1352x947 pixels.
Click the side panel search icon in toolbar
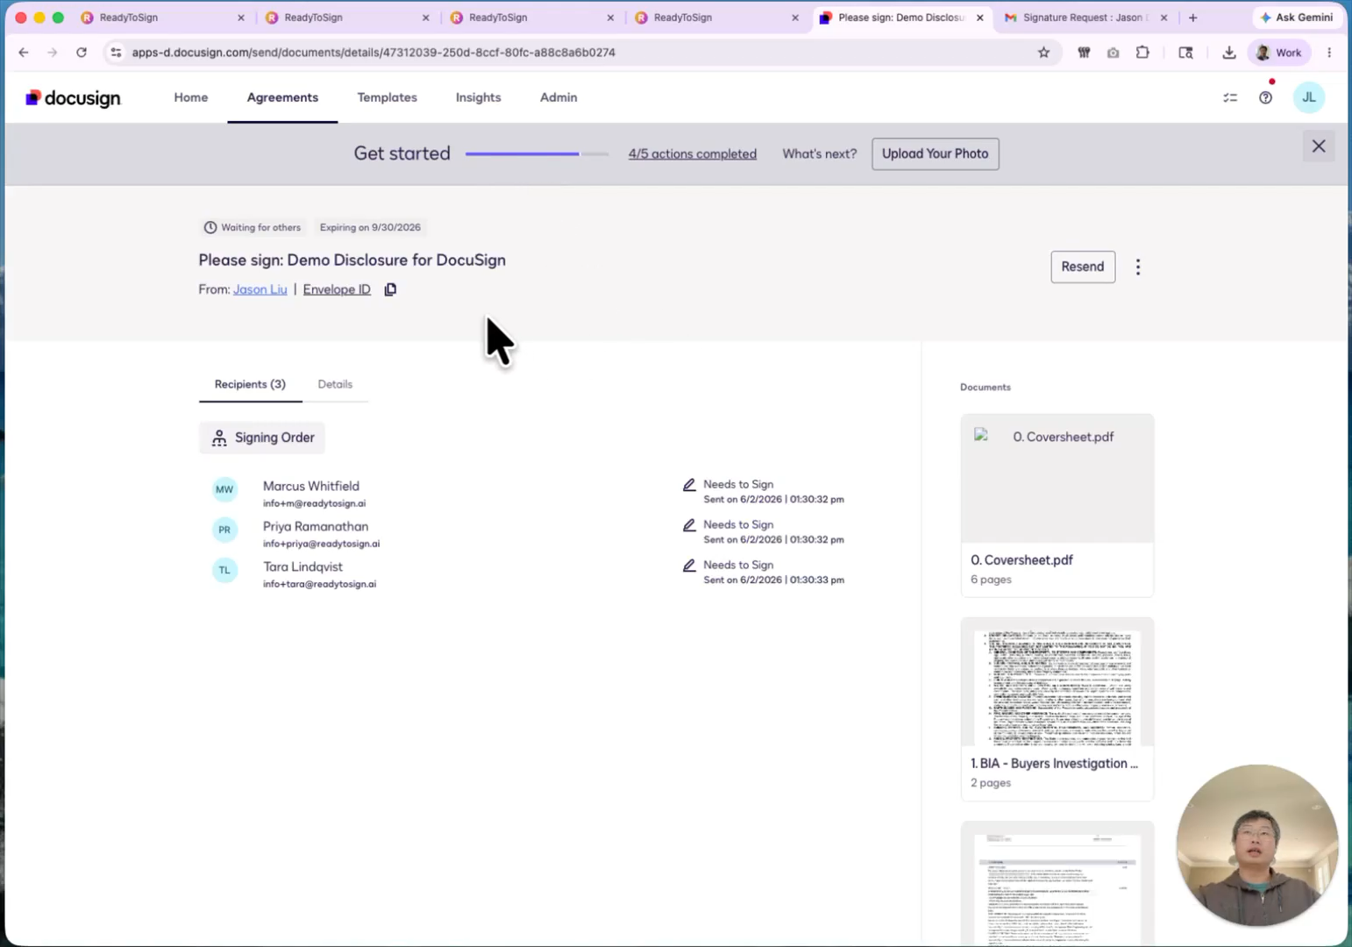(x=1185, y=53)
